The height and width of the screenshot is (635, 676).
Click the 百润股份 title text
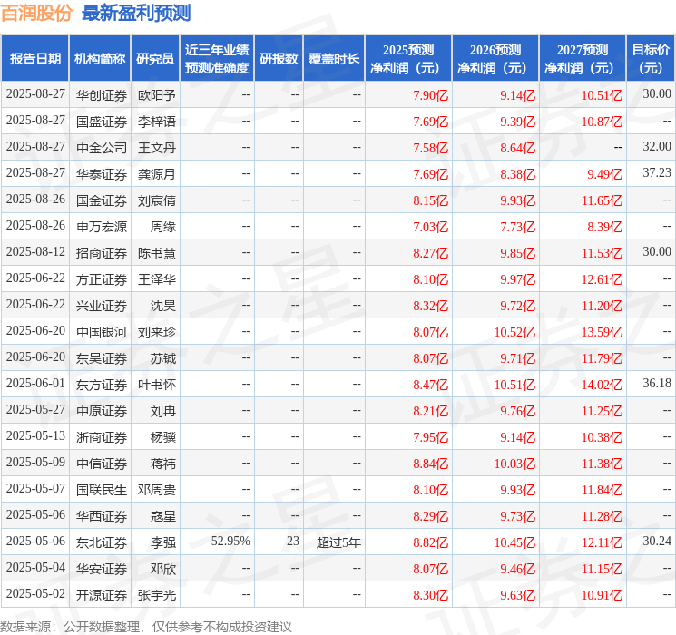[36, 13]
